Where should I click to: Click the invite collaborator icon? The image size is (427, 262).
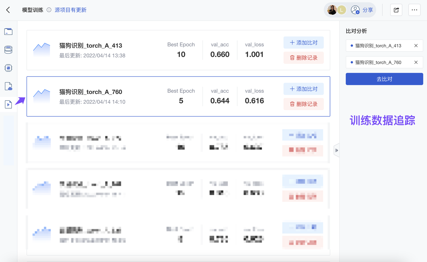355,10
